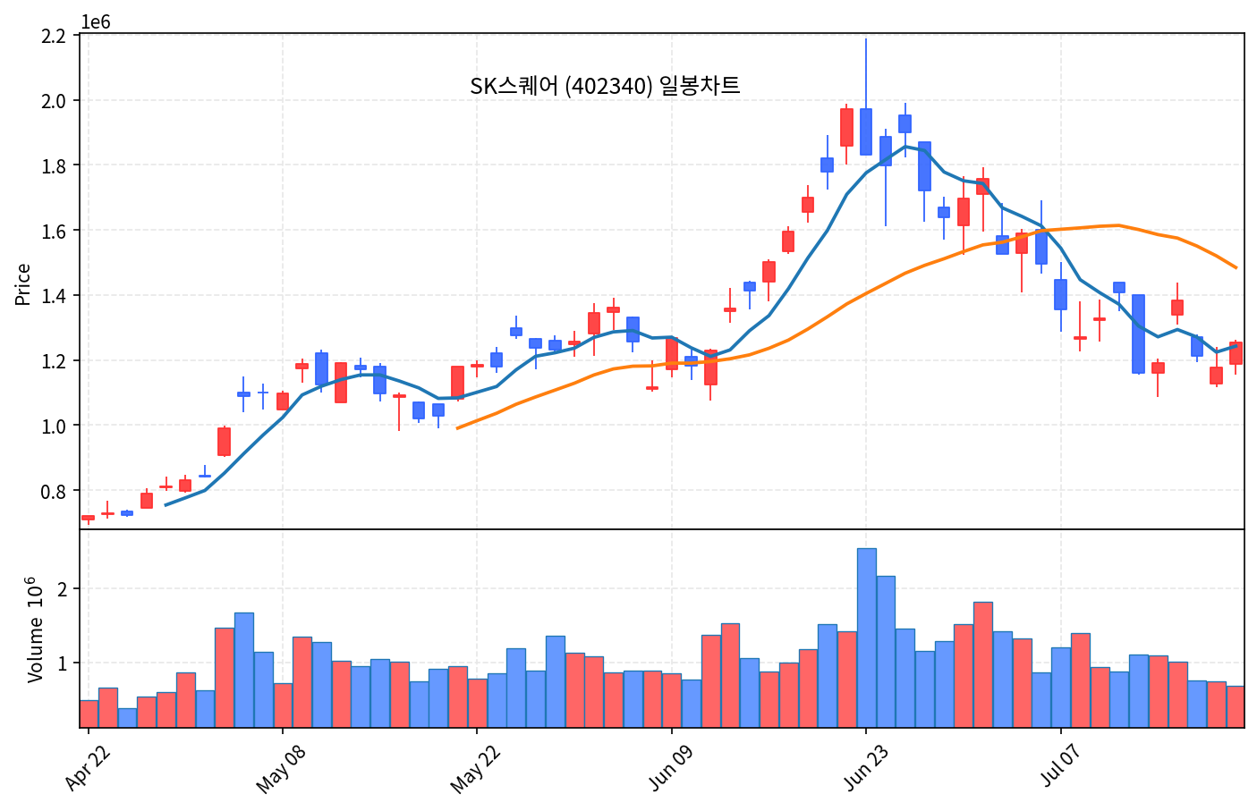
Task: Click the volume axis tick labeled 1
Action: (x=62, y=663)
